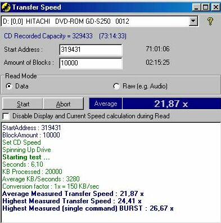Screen dimensions: 221x223
Task: Click the CD Recorded Capacity = 329433 text
Action: (x=48, y=36)
